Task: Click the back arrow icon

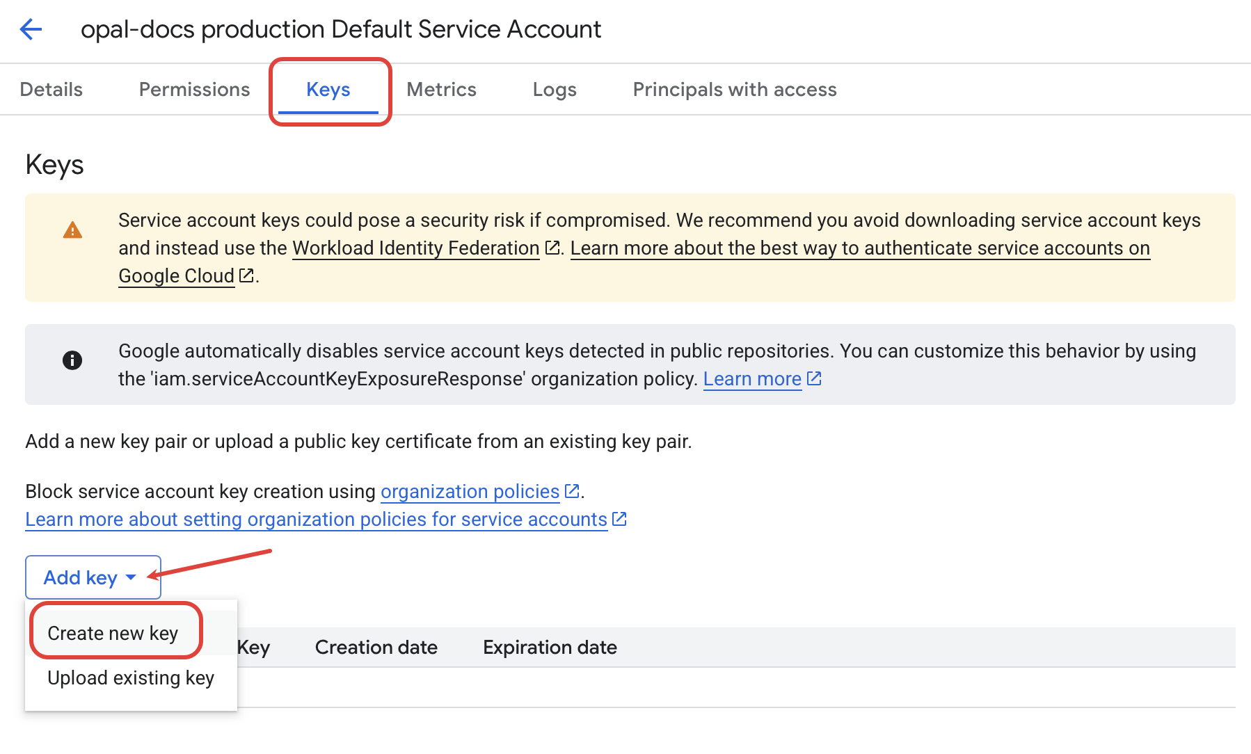Action: [x=31, y=29]
